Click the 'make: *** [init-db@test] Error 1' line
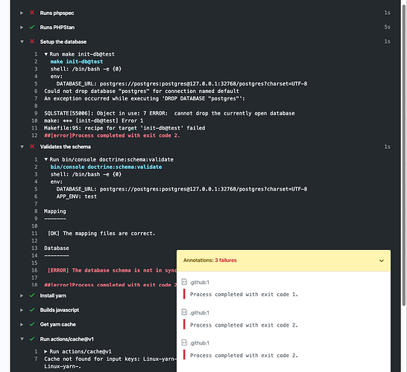Screen dimensions: 407x372 pyautogui.click(x=94, y=121)
